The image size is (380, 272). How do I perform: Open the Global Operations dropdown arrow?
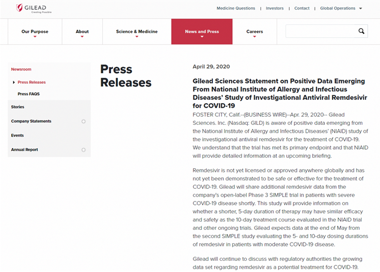[361, 8]
